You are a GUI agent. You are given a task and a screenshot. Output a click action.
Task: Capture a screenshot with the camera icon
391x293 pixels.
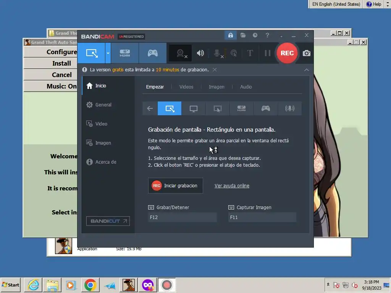[x=307, y=53]
